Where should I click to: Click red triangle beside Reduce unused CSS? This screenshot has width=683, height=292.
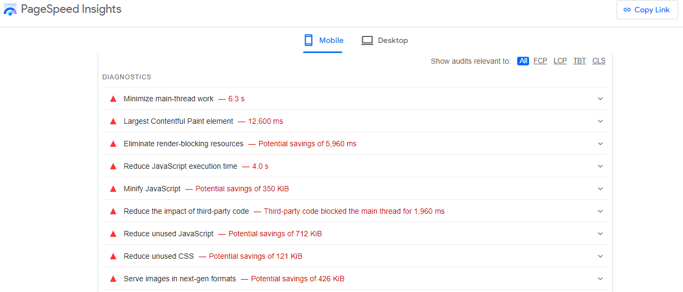[113, 256]
